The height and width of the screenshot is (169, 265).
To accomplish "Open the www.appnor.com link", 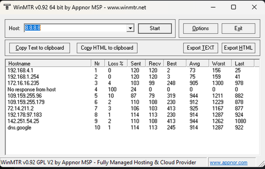I will click(228, 163).
